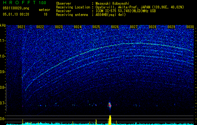Click the 0.7 frequency axis label
Image resolution: width=197 pixels, height=125 pixels.
pyautogui.click(x=3, y=103)
